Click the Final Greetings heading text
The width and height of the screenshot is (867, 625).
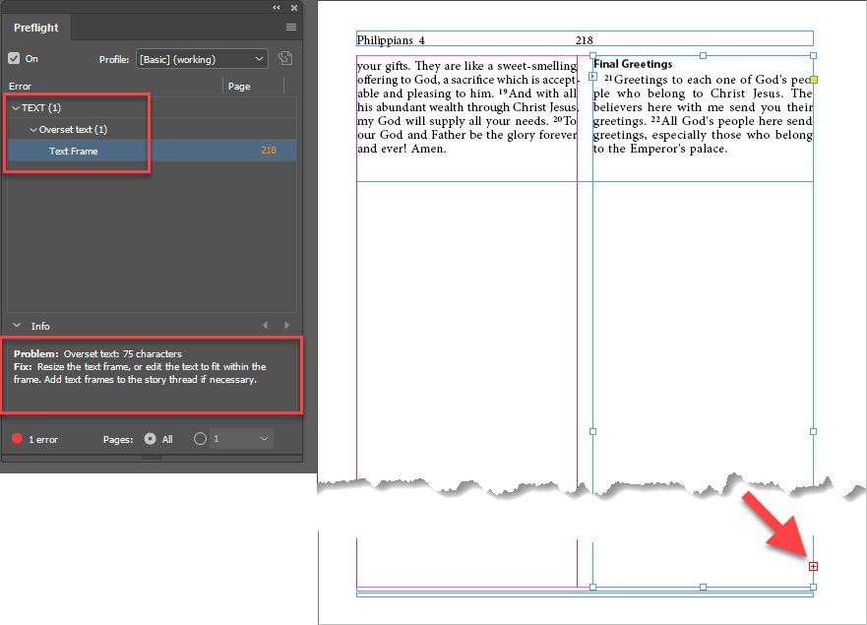click(x=633, y=64)
